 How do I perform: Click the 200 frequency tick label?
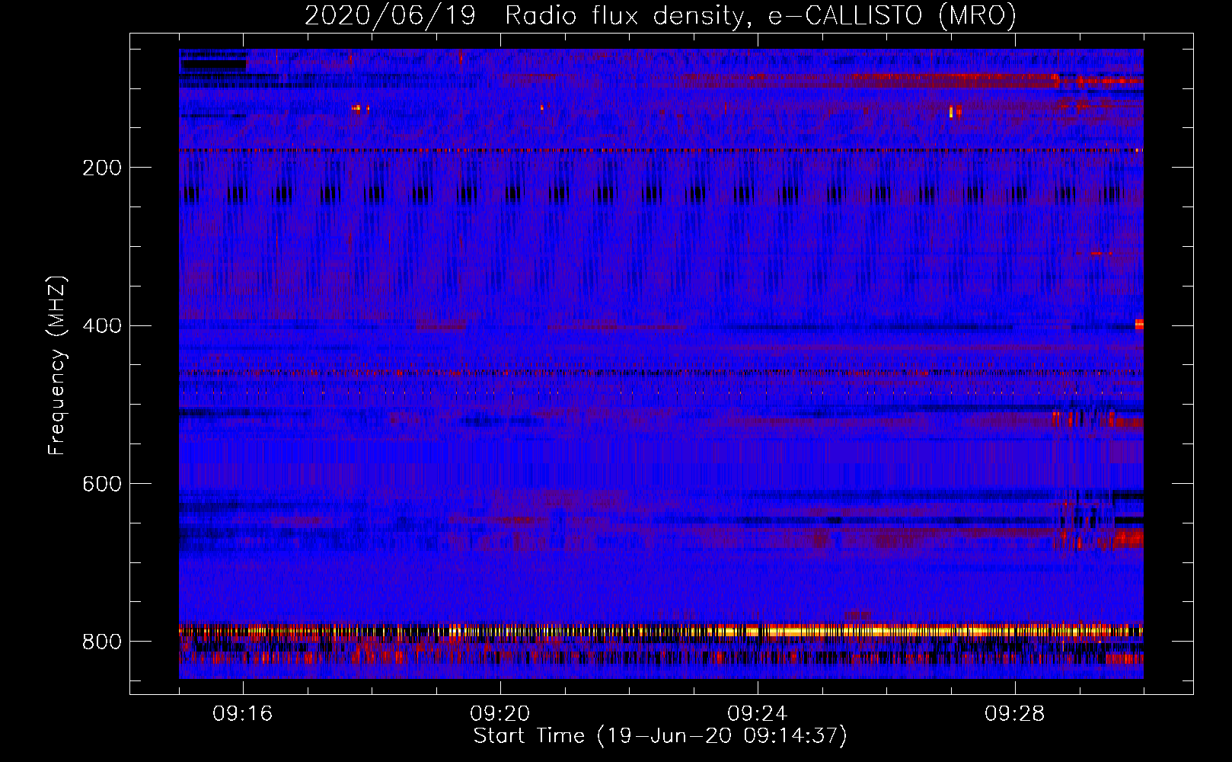click(101, 168)
